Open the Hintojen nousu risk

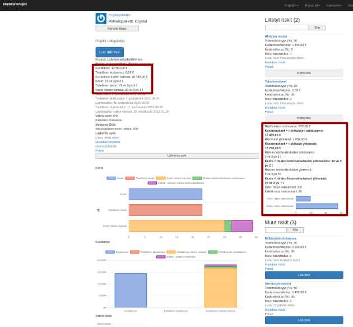coord(276,36)
